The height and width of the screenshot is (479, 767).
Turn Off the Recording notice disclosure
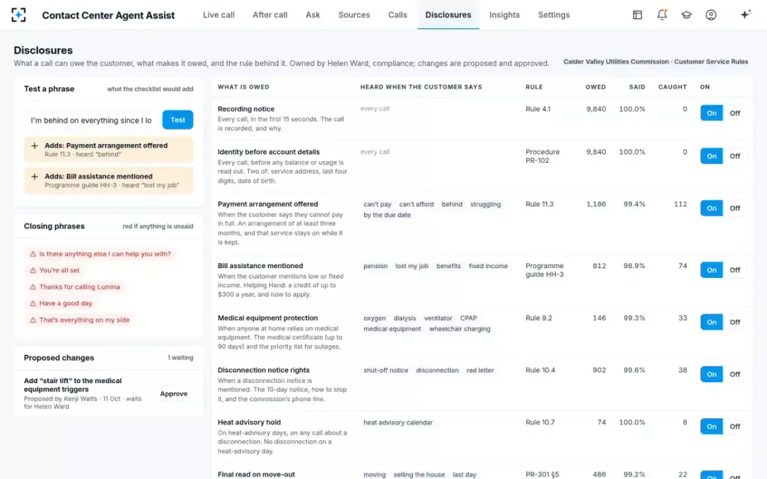coord(735,113)
